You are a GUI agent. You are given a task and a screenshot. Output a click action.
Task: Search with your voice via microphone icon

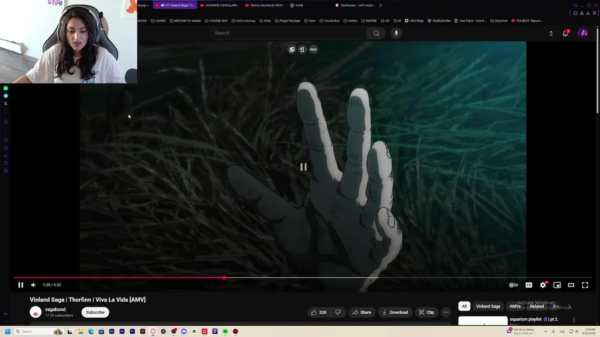point(396,33)
